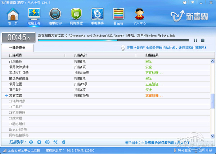
Task: Click the 新毒霸 logo
Action: 189,16
